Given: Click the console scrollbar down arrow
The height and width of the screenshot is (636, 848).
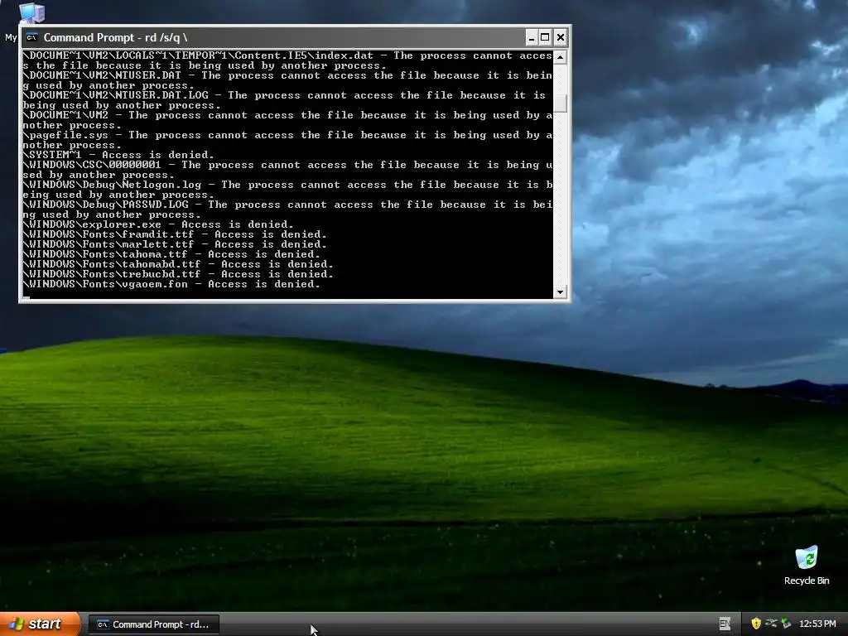Looking at the screenshot, I should tap(561, 292).
